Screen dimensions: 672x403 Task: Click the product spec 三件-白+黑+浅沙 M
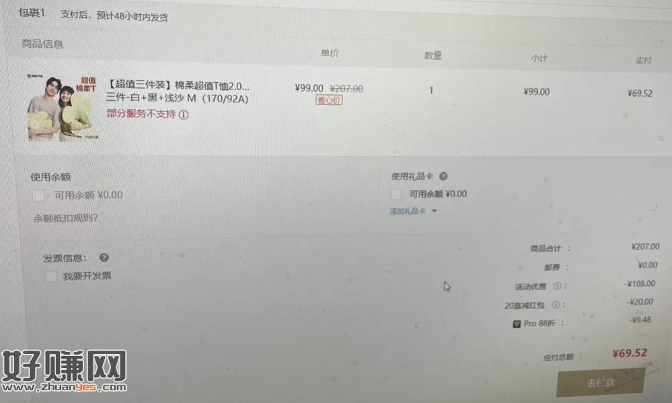177,98
